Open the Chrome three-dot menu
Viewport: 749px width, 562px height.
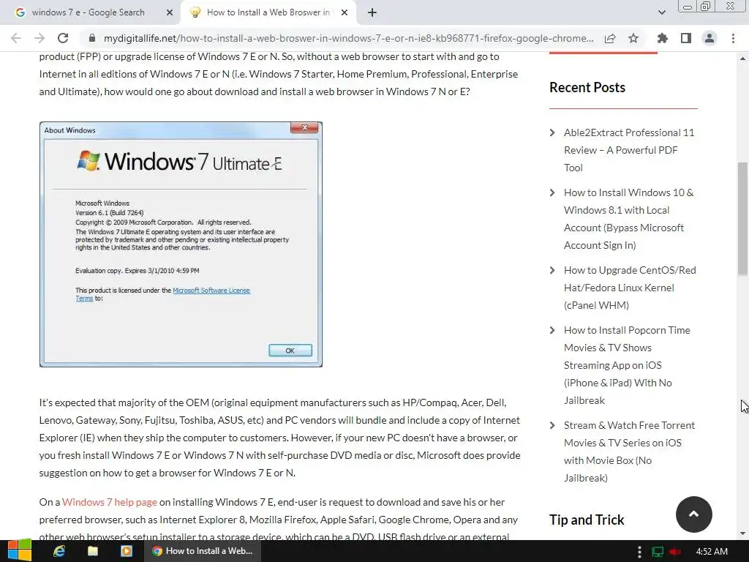tap(733, 38)
